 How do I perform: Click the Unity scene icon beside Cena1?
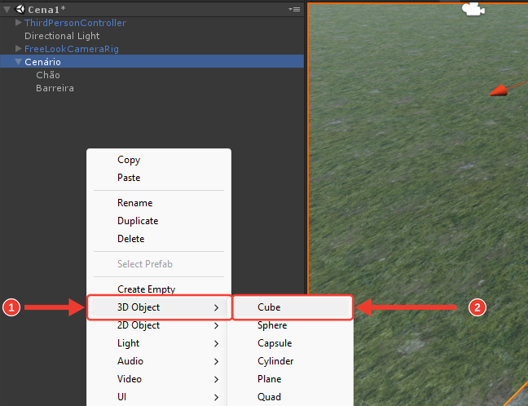[20, 10]
